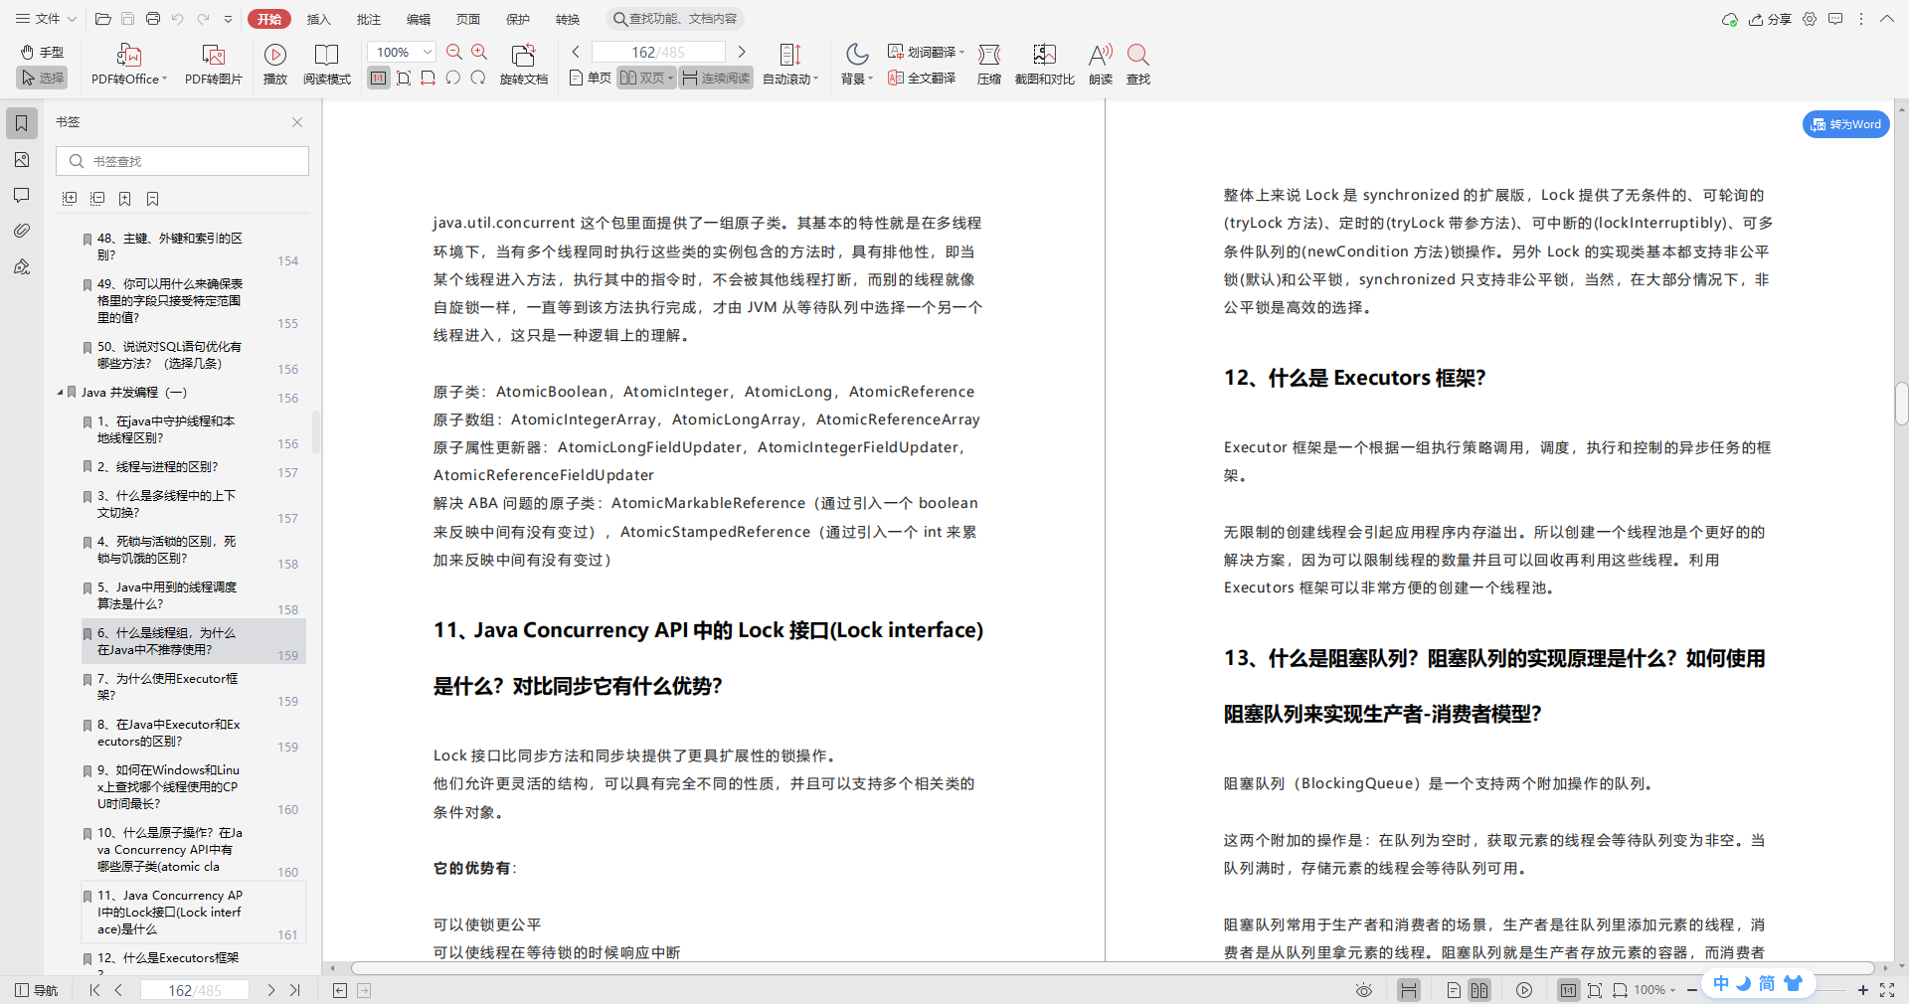Jump to last page in status bar

click(295, 990)
